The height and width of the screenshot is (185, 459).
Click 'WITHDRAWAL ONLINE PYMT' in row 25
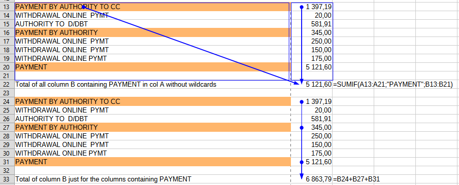click(x=62, y=110)
